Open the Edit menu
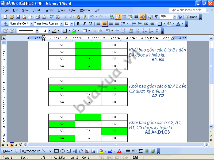The width and height of the screenshot is (214, 160). point(16,10)
